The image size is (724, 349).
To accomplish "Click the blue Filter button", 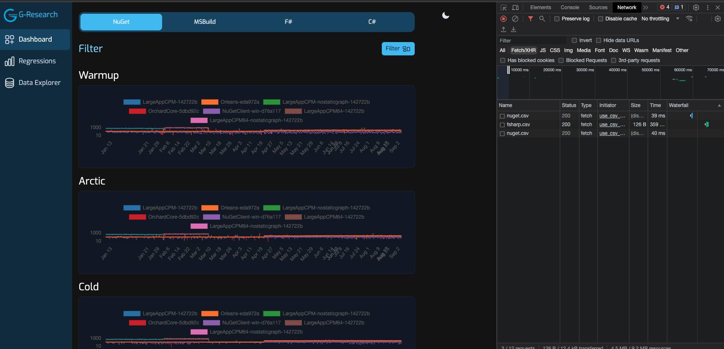I will [x=398, y=49].
